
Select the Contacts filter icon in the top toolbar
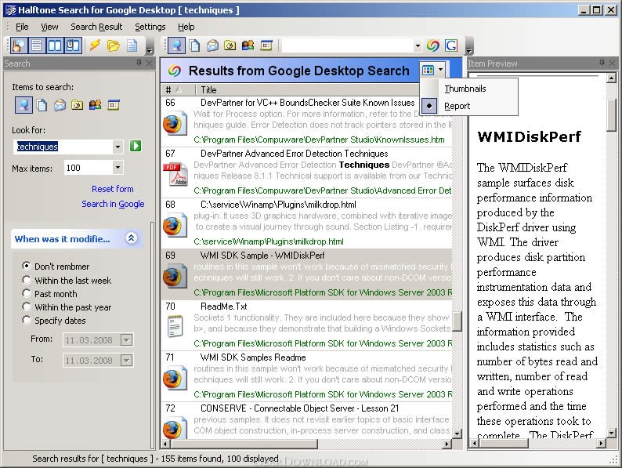pyautogui.click(x=248, y=45)
